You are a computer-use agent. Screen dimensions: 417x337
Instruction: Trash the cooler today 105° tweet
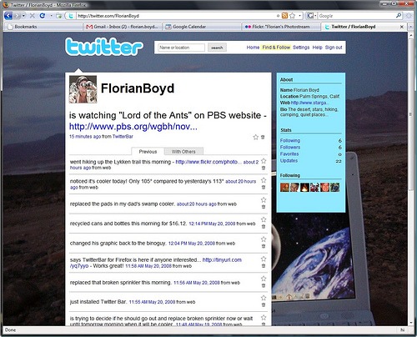point(264,187)
